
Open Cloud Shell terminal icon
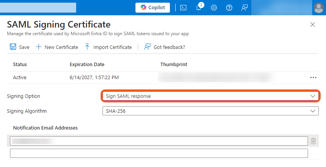pos(183,8)
